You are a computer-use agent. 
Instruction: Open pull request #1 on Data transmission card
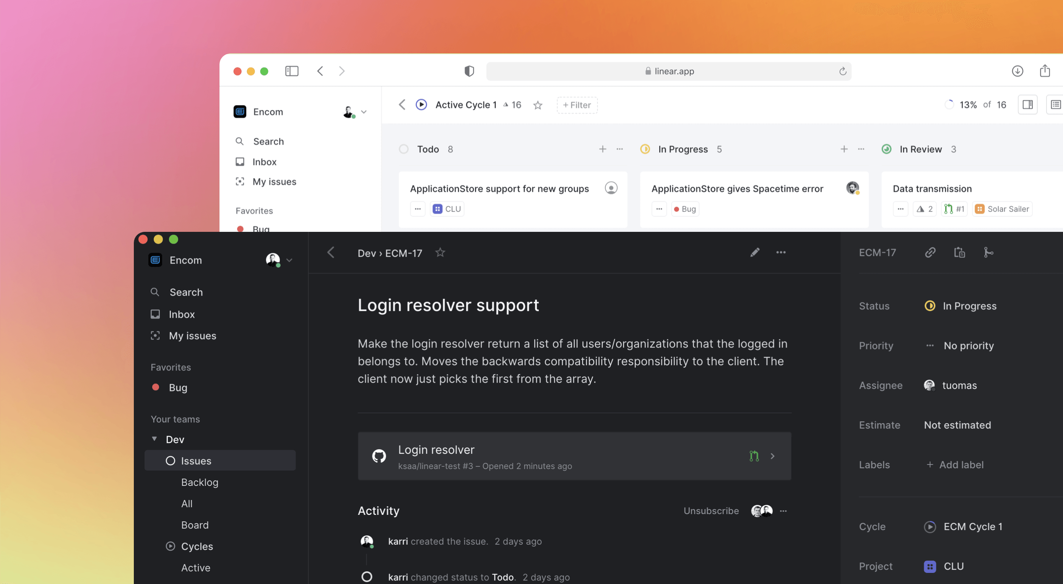954,209
